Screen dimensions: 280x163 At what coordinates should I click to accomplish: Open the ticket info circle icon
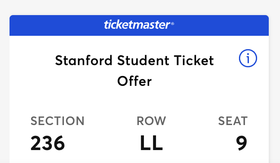[x=248, y=58]
